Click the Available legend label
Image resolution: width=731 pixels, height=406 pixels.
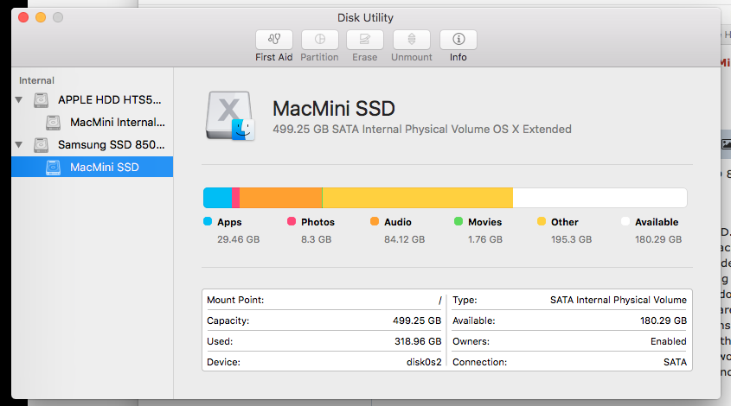657,222
